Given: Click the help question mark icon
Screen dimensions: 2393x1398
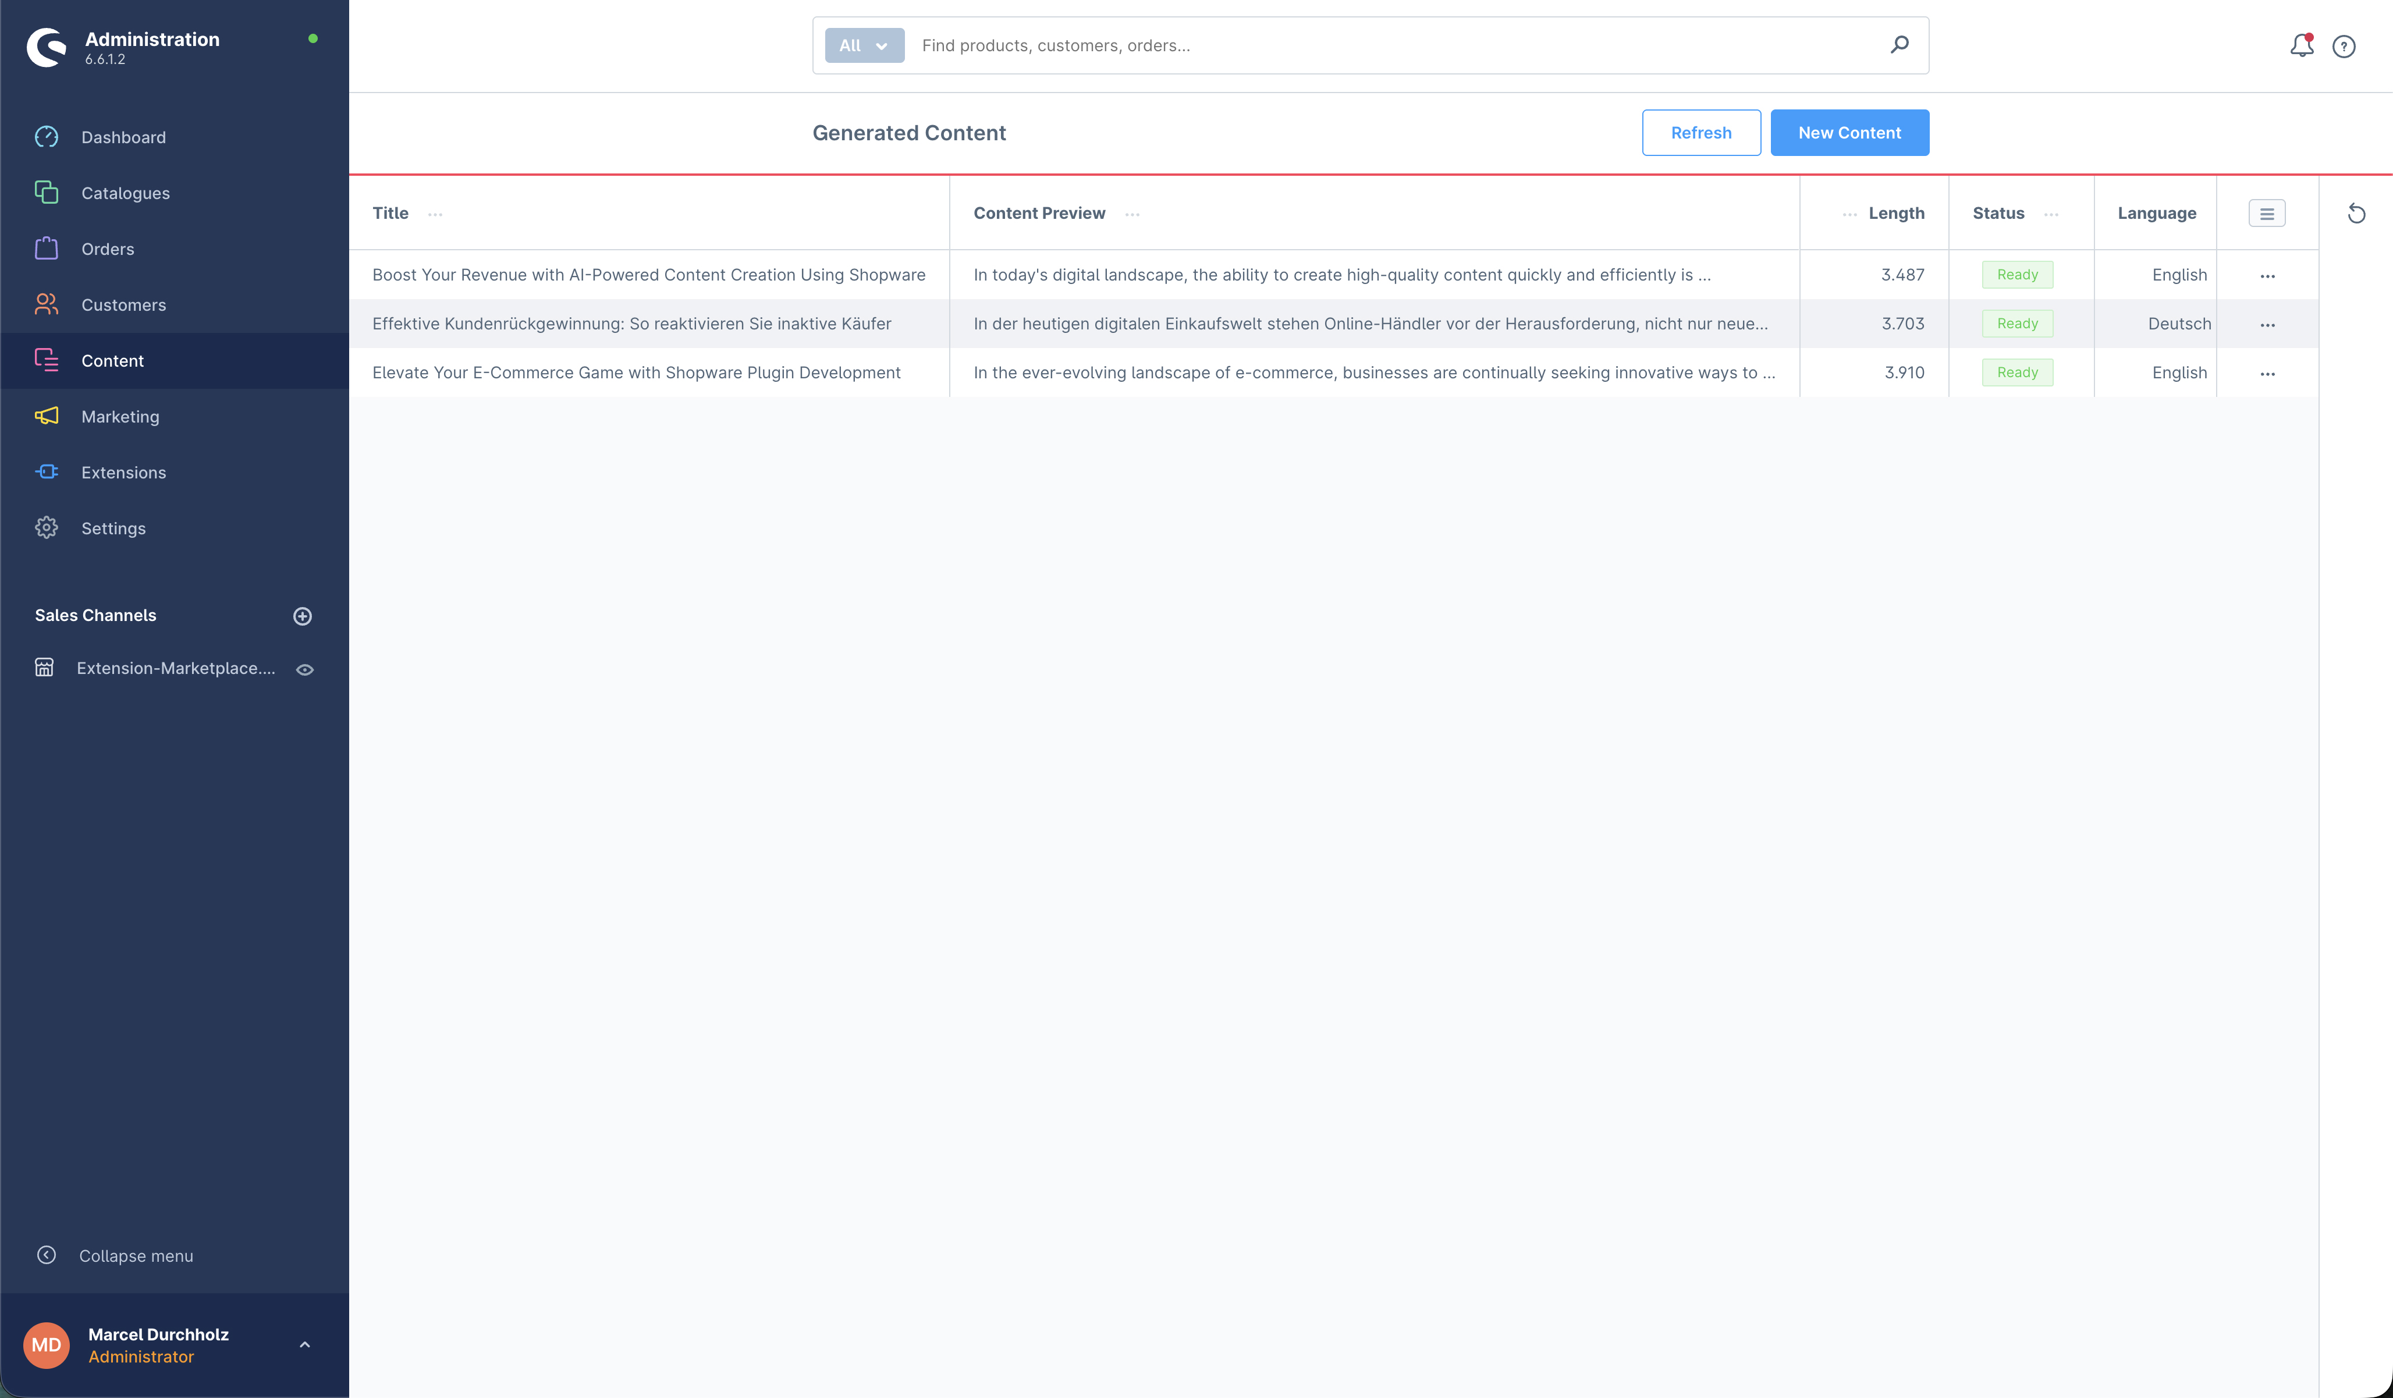Looking at the screenshot, I should click(x=2344, y=45).
